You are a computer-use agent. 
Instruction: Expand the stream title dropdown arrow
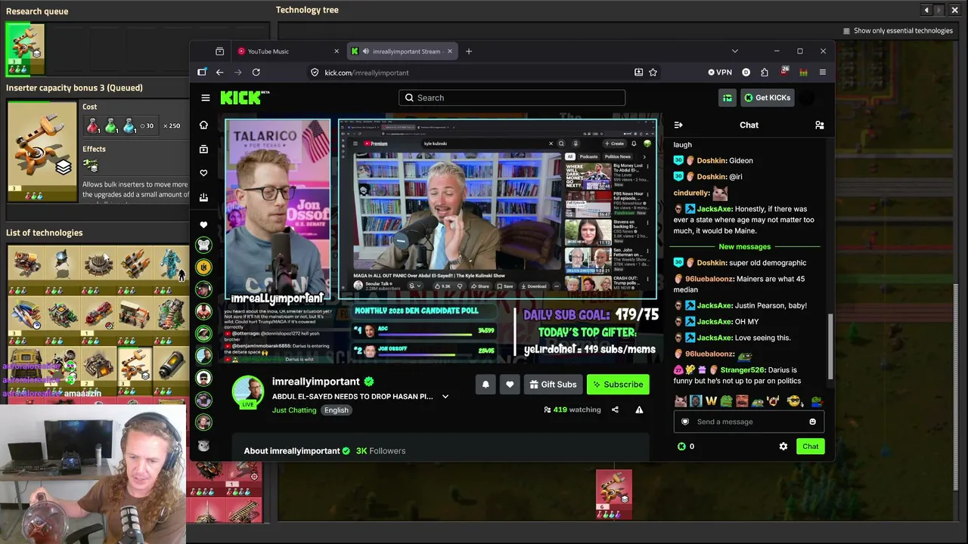click(445, 397)
